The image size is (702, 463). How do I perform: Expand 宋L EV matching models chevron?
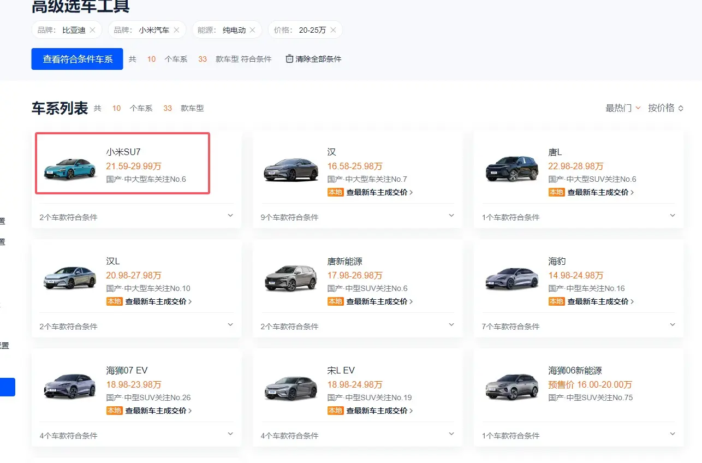(451, 434)
